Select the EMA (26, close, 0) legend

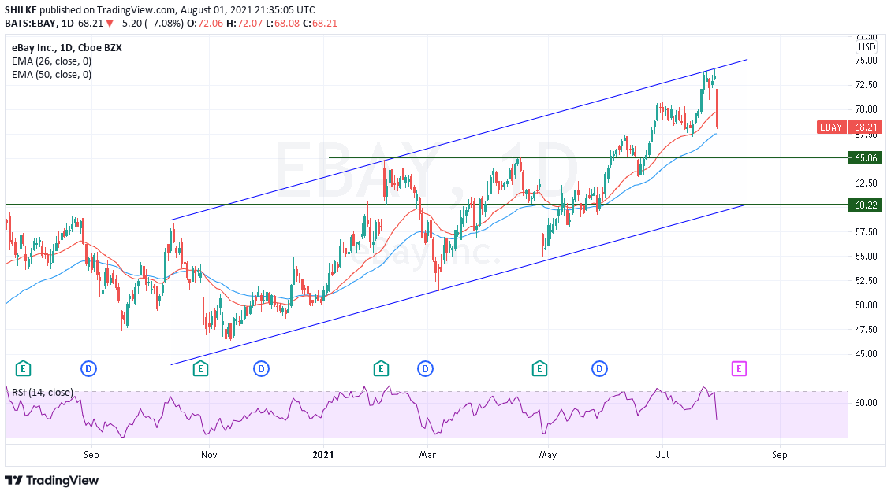click(x=52, y=61)
